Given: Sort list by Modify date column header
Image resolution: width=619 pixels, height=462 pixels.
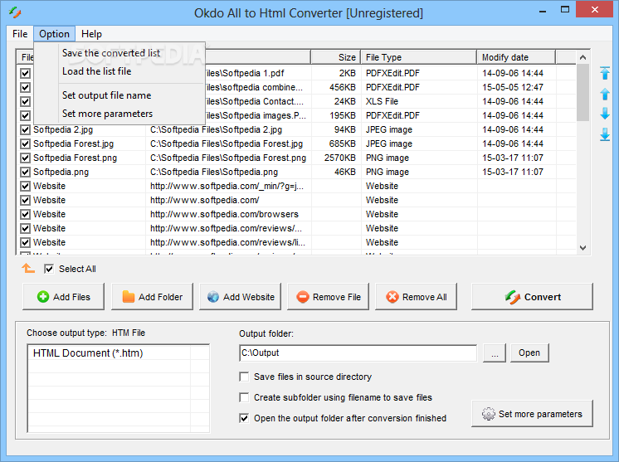Looking at the screenshot, I should (x=516, y=57).
